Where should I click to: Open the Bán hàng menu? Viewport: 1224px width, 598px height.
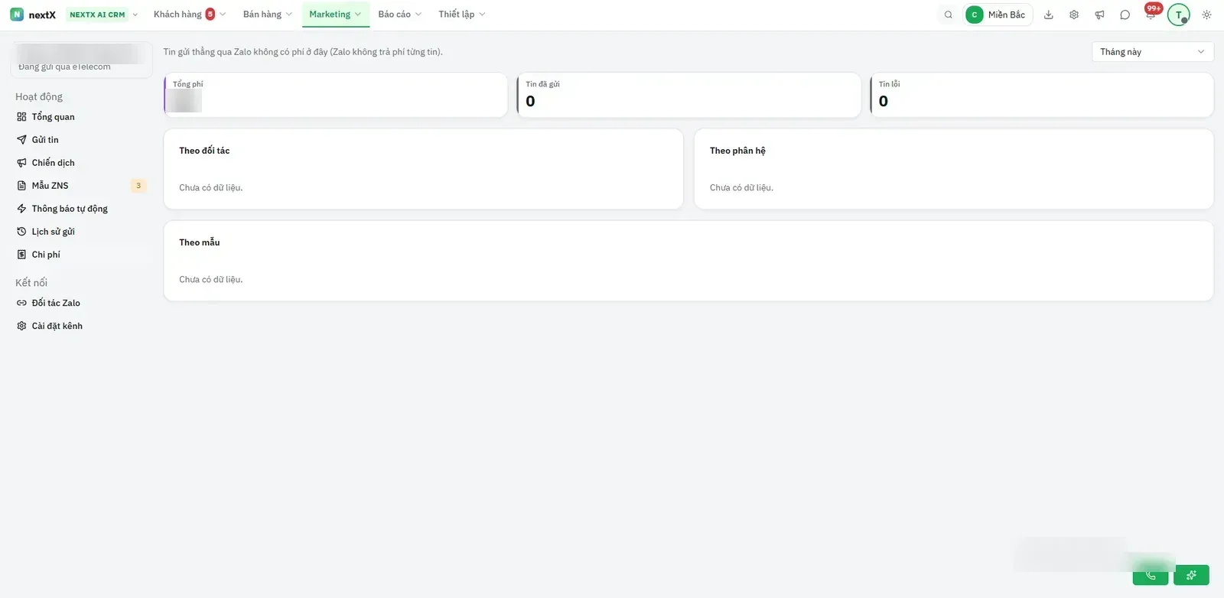point(267,15)
